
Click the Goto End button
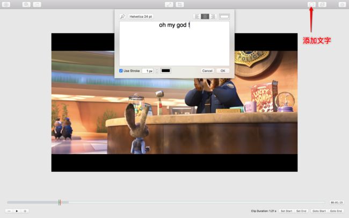click(336, 211)
